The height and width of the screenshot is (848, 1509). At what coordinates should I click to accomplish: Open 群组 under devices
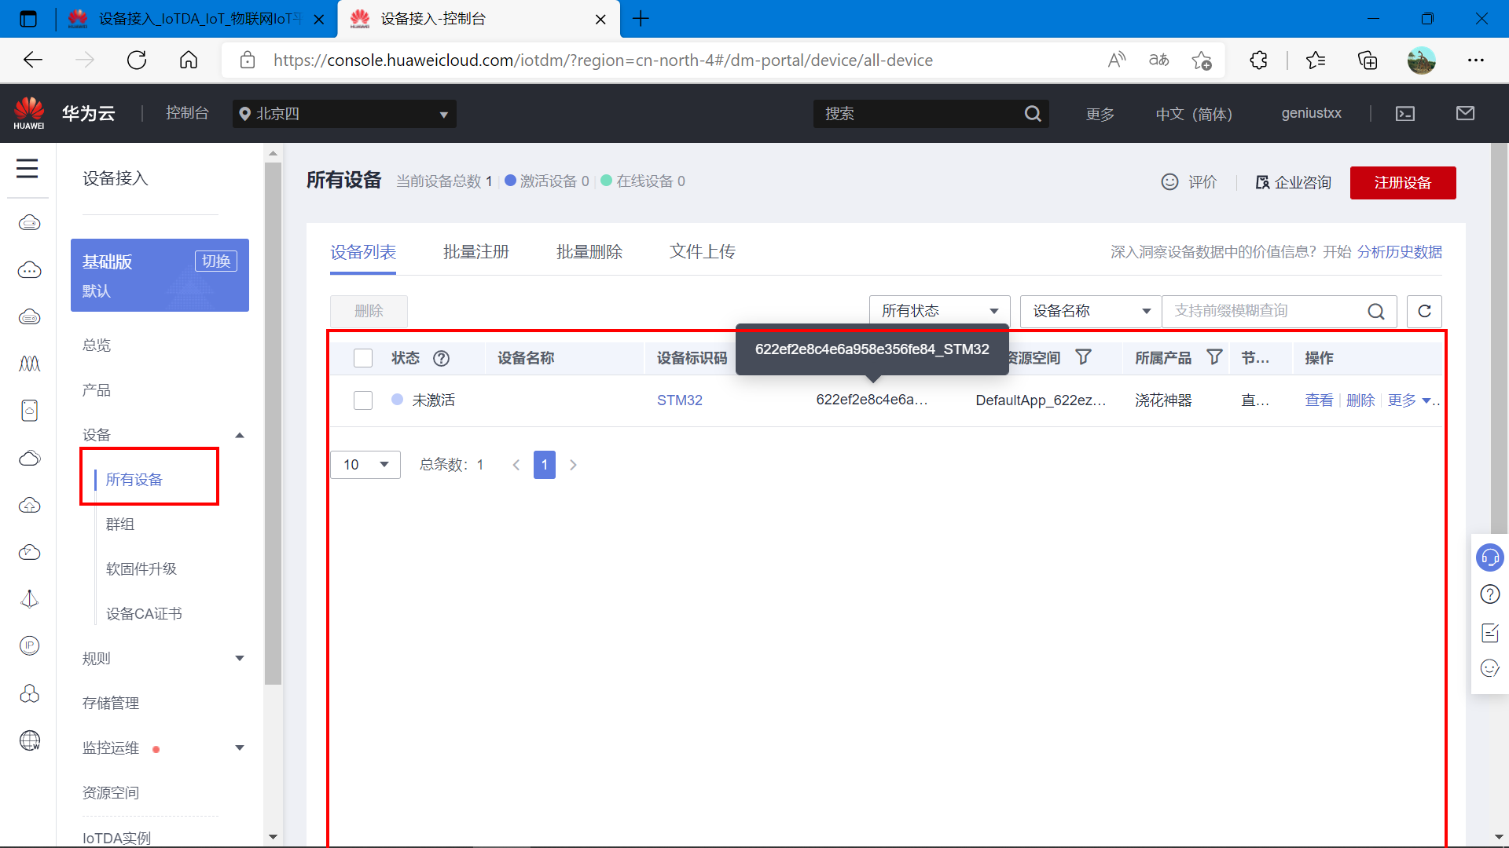[120, 525]
